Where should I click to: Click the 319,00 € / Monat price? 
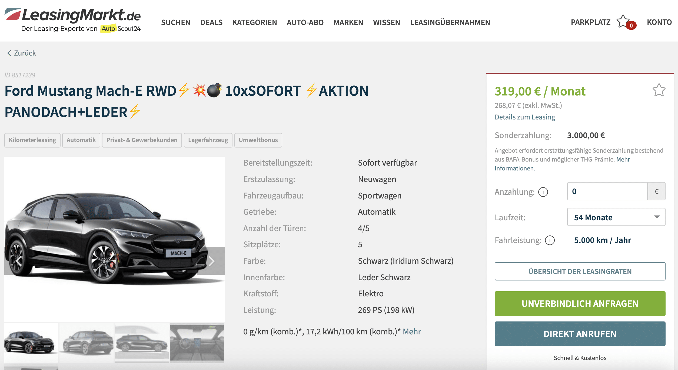pyautogui.click(x=540, y=91)
